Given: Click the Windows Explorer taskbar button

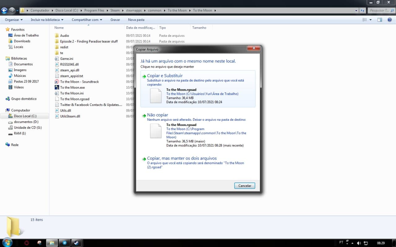Looking at the screenshot, I should (x=52, y=243).
